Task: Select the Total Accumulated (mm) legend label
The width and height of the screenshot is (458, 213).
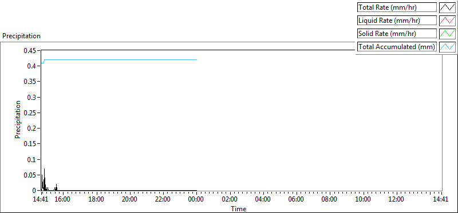Action: 397,47
